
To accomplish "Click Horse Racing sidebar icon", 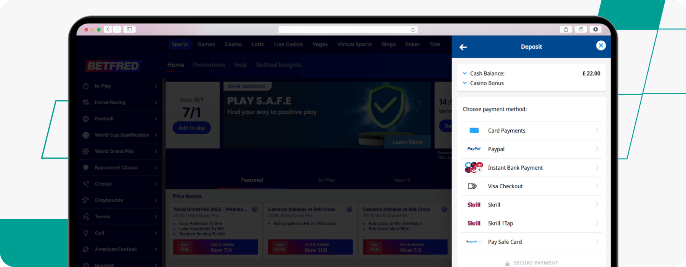I will pyautogui.click(x=86, y=102).
